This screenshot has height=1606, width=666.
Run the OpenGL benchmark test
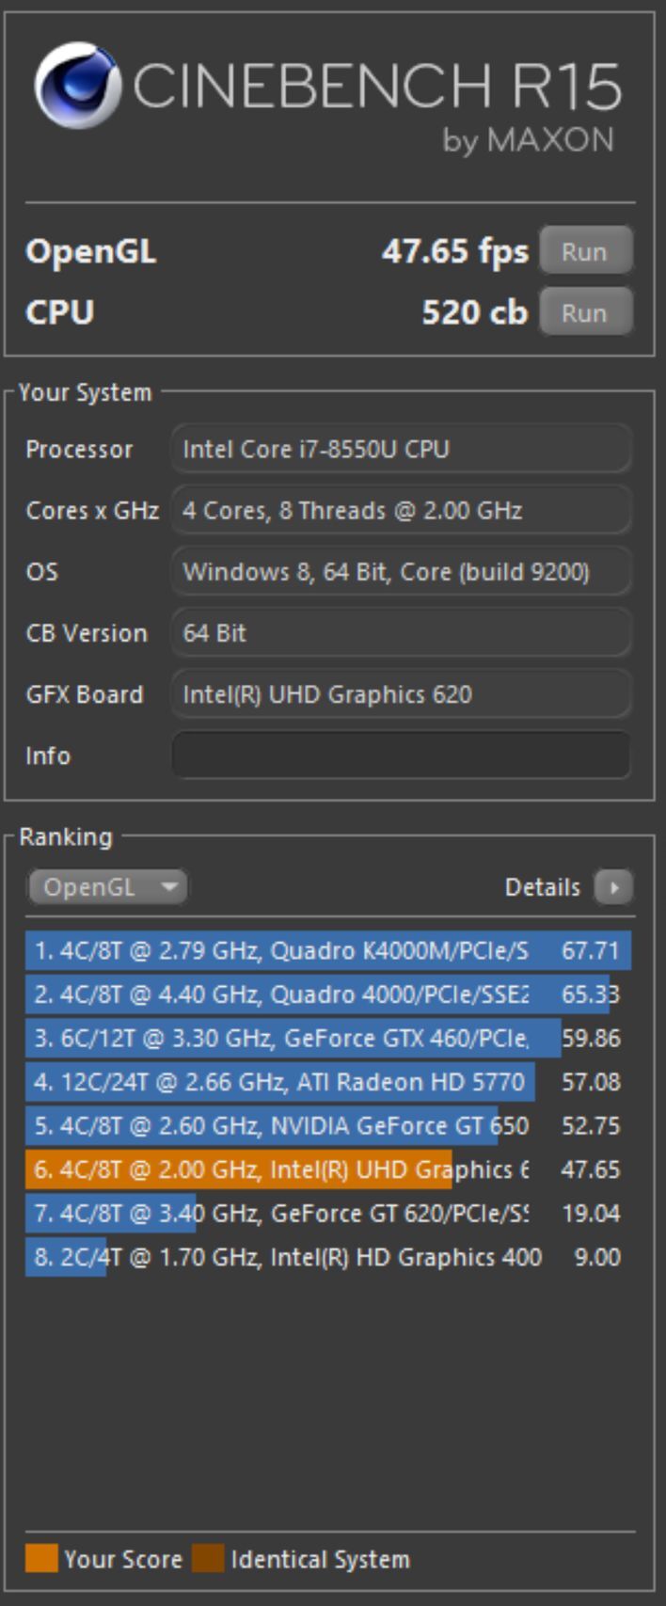pos(584,251)
